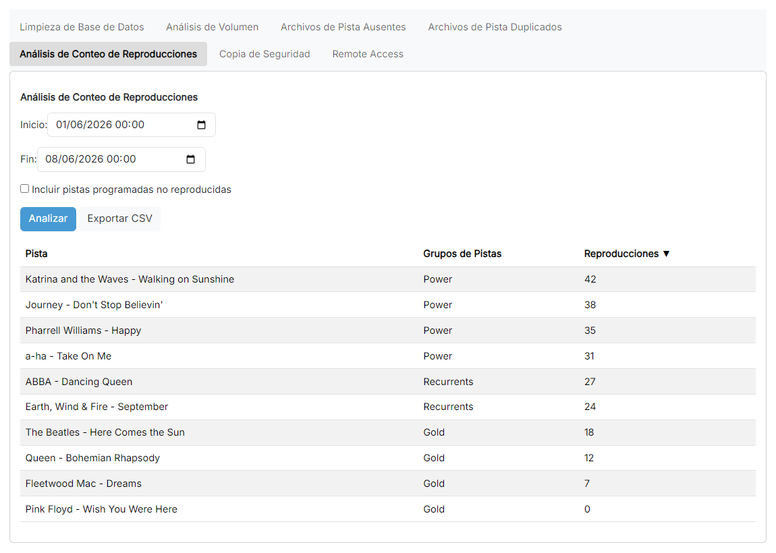Switch to Limpieza de Base de Datos tab

[x=82, y=27]
